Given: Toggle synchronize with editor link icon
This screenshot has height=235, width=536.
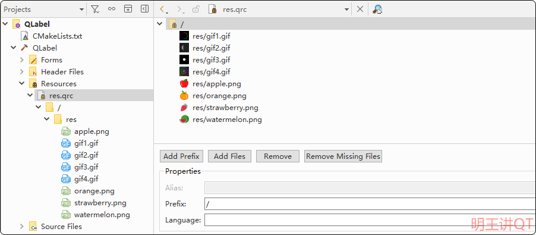Looking at the screenshot, I should tap(112, 9).
